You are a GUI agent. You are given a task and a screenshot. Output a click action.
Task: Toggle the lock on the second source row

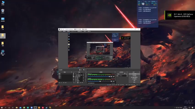[x=85, y=75]
